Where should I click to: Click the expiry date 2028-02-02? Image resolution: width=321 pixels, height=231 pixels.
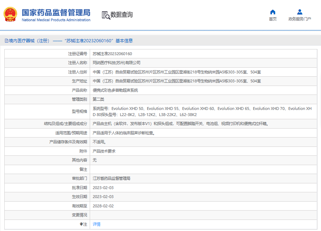point(103,206)
